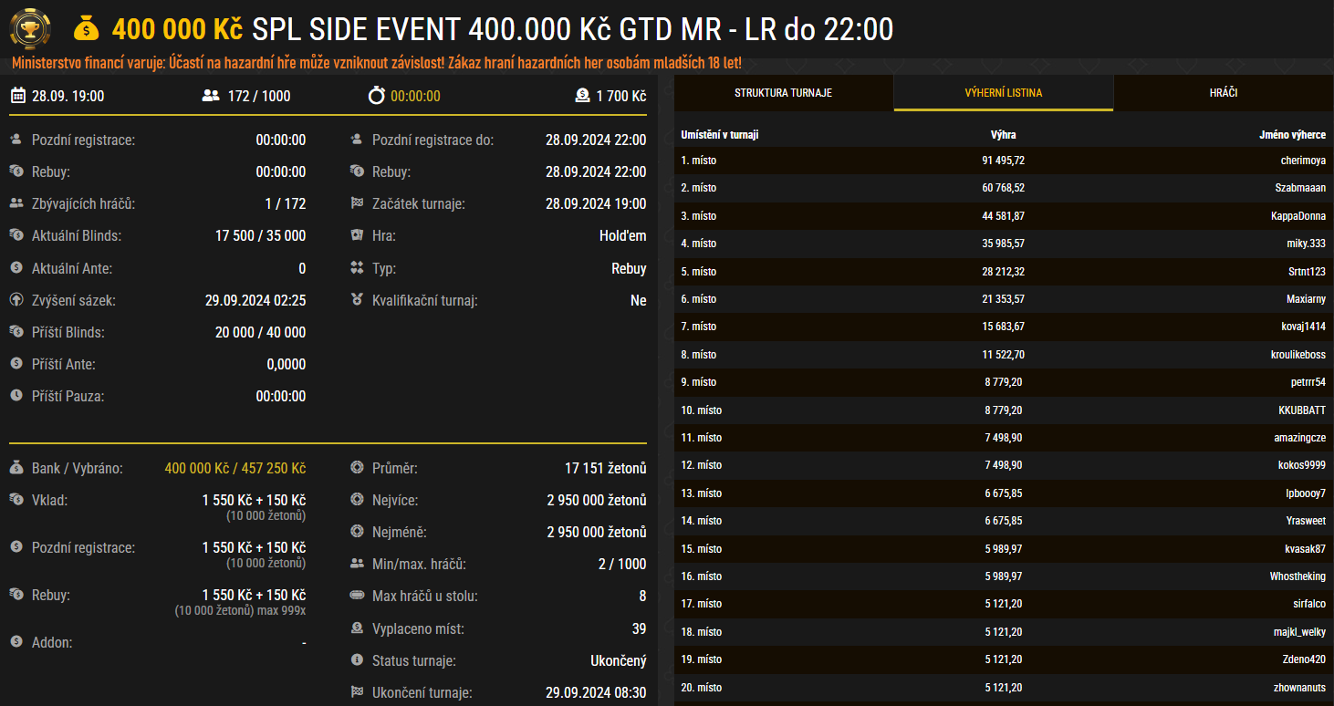Open the Struktura turnaje tab

coord(783,93)
